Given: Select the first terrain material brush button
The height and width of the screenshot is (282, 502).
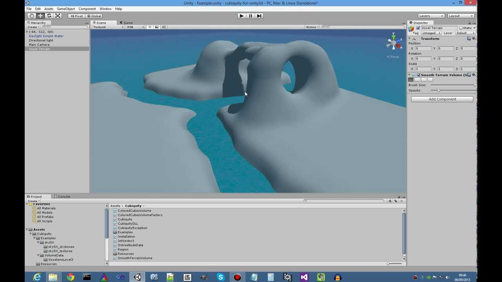Looking at the screenshot, I should (x=411, y=80).
